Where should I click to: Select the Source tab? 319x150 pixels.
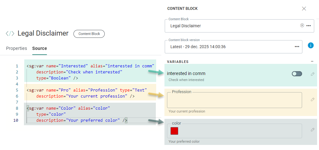[40, 48]
